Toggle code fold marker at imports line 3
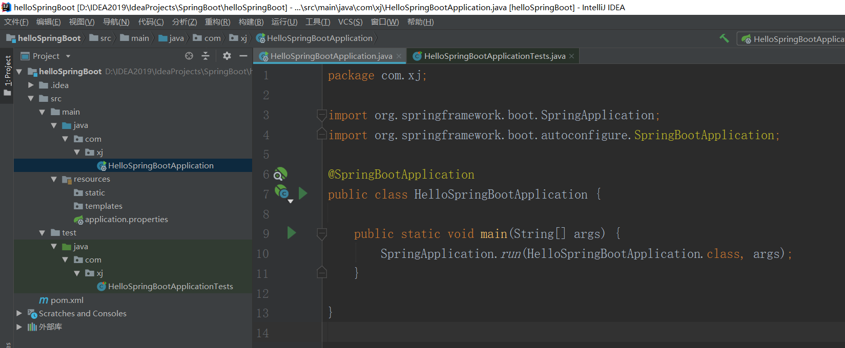The width and height of the screenshot is (845, 348). pos(322,115)
